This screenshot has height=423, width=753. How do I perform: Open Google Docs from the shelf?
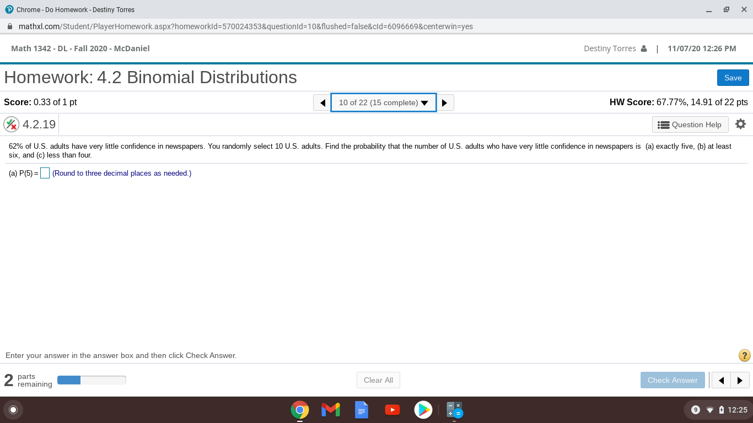(362, 410)
